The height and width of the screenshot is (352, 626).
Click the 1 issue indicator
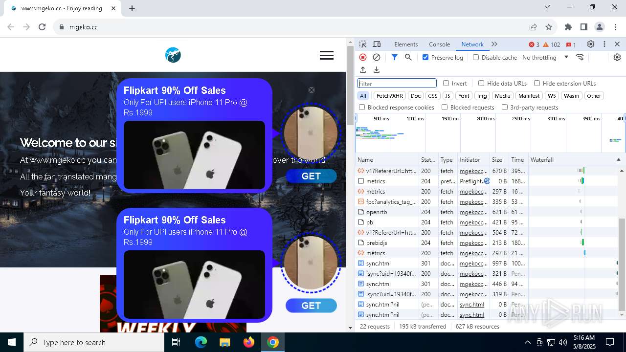point(571,44)
